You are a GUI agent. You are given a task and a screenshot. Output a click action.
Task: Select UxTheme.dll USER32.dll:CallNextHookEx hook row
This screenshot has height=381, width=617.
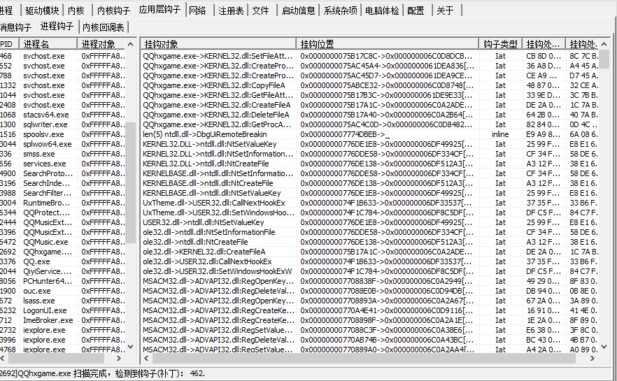tap(370, 203)
